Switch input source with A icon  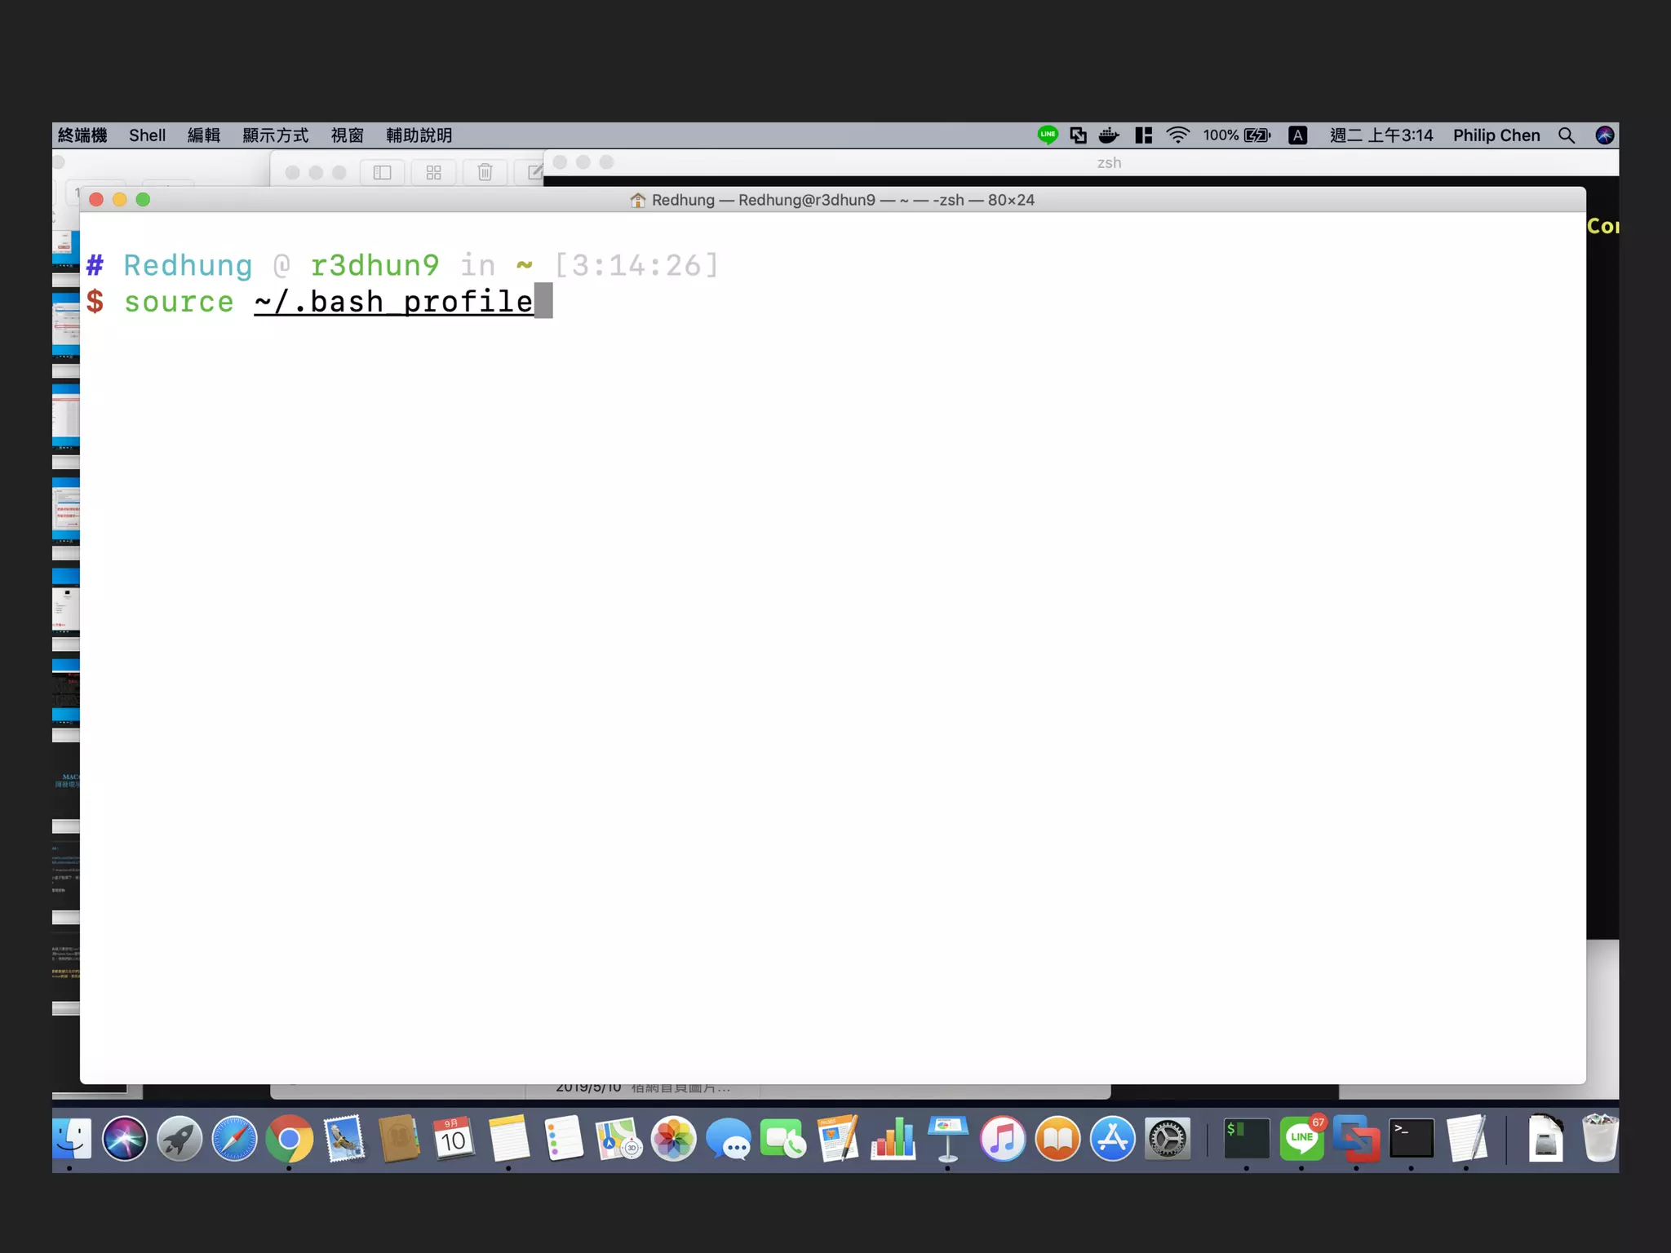(x=1297, y=135)
